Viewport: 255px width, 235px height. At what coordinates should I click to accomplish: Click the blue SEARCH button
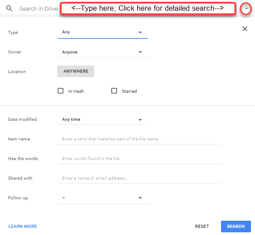(236, 226)
